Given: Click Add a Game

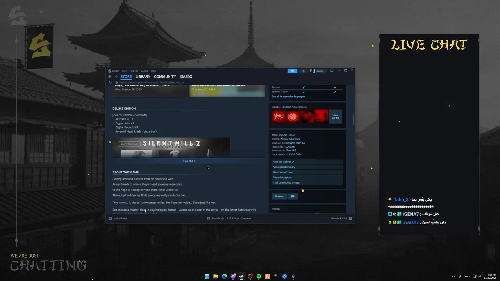Looking at the screenshot, I should 118,219.
